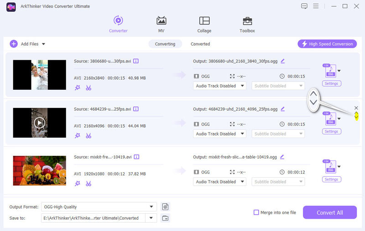
Task: Open OGG format icon for 3806680 file
Action: click(330, 71)
